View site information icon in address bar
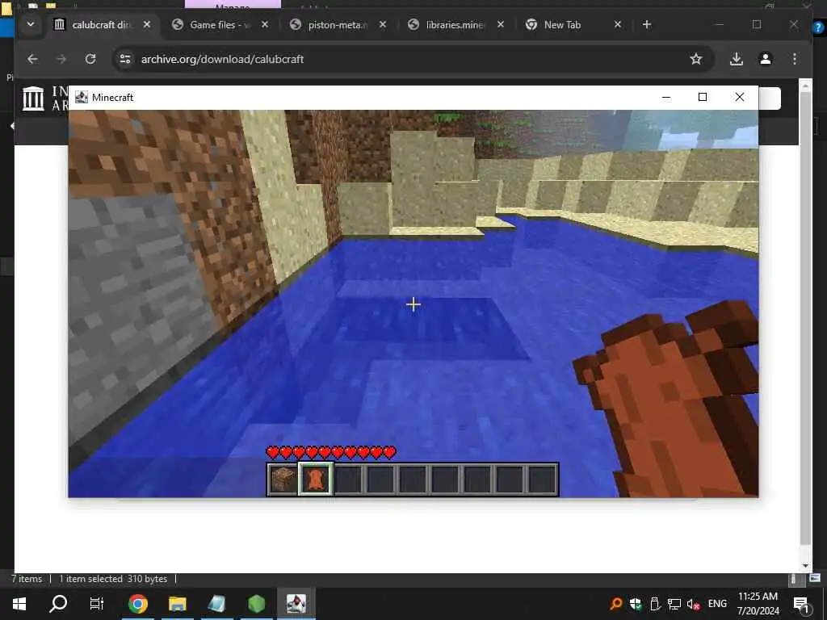 (125, 59)
